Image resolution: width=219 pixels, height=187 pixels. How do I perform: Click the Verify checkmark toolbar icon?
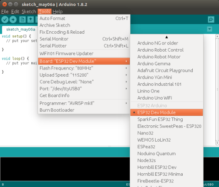(x=5, y=20)
